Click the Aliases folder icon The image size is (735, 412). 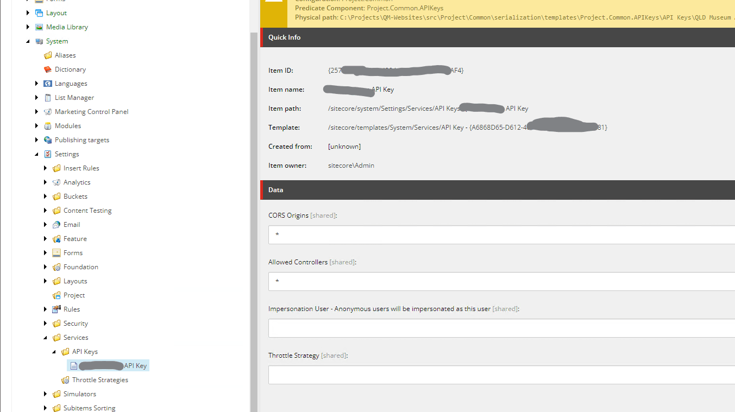tap(48, 55)
